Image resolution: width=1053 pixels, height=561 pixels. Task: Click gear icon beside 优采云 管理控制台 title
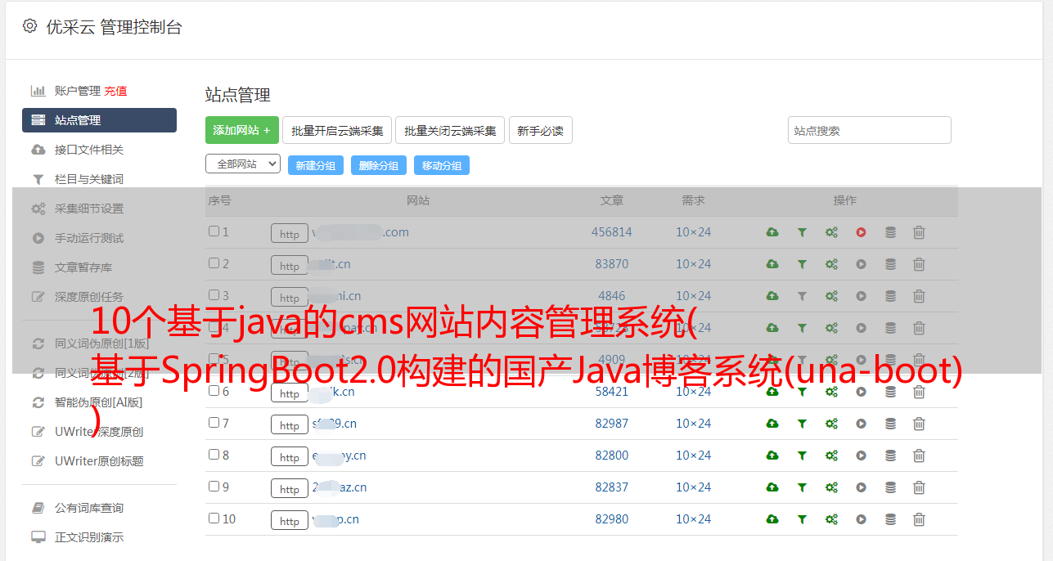click(x=30, y=26)
